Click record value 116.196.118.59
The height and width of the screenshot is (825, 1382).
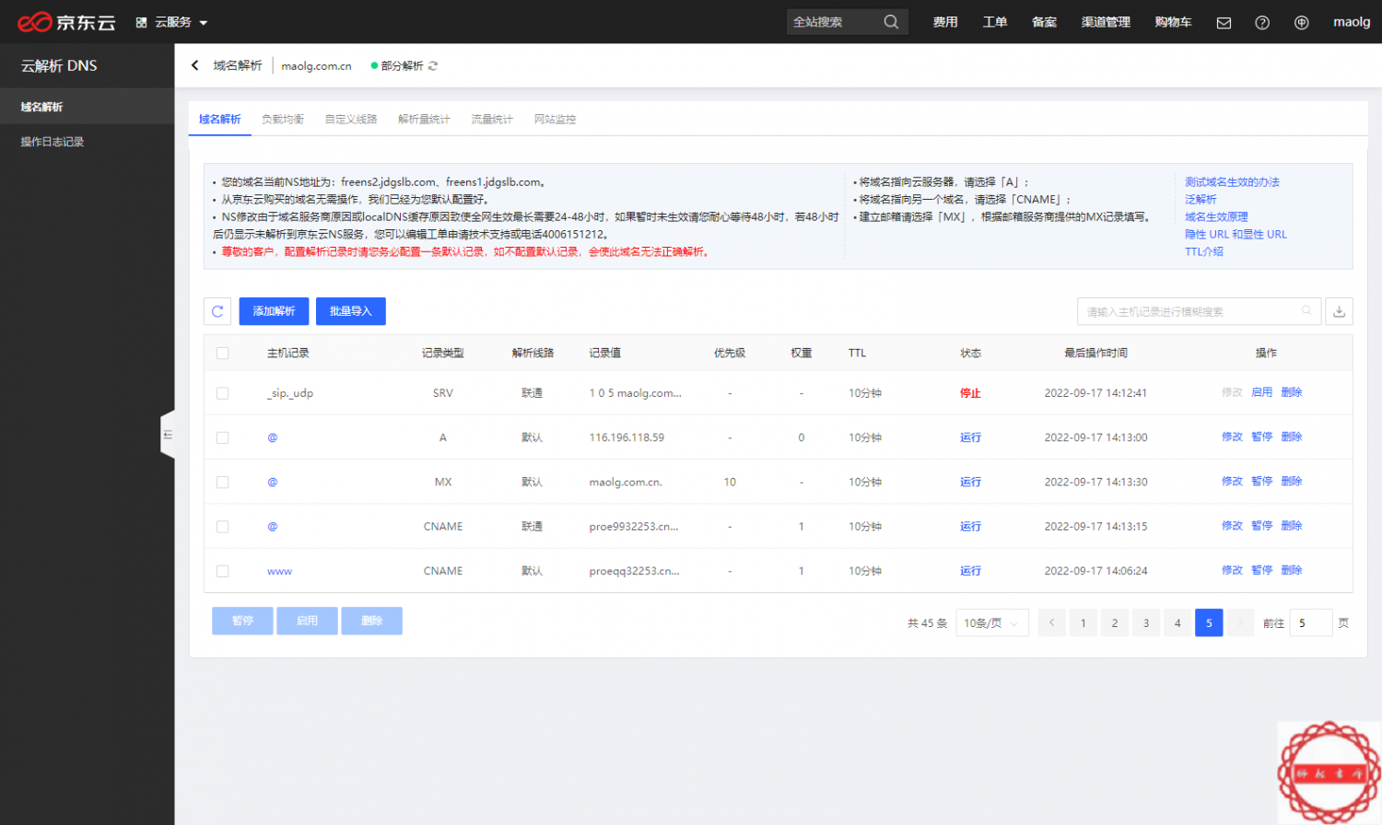(x=627, y=437)
